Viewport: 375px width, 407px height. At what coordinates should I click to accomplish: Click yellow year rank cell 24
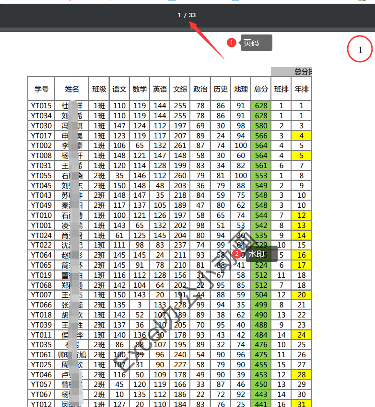tap(302, 335)
